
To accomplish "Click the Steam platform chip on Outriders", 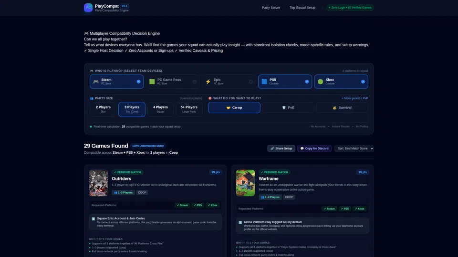I will click(x=182, y=205).
